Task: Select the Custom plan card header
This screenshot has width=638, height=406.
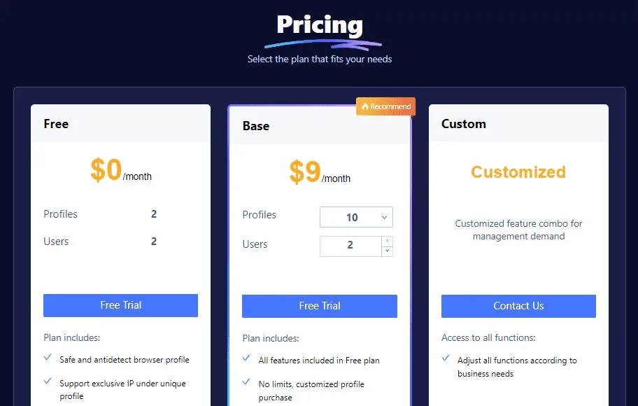Action: (518, 123)
